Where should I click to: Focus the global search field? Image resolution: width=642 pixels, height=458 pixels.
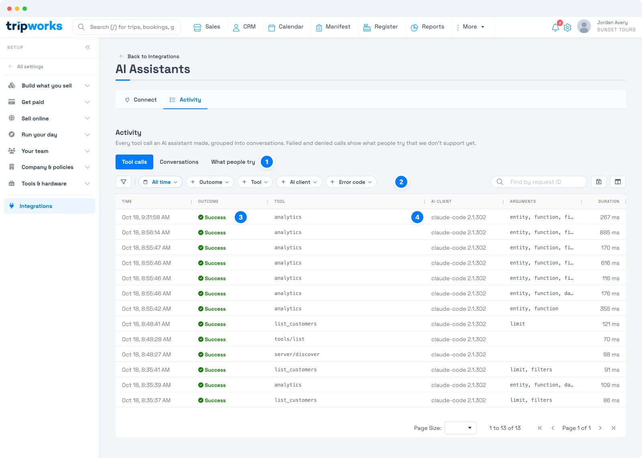(x=126, y=27)
